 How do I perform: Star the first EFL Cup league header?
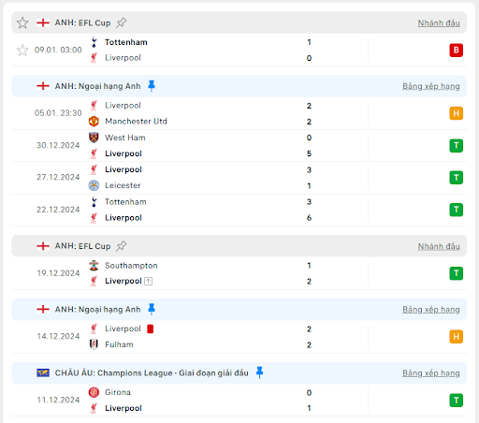tap(22, 22)
